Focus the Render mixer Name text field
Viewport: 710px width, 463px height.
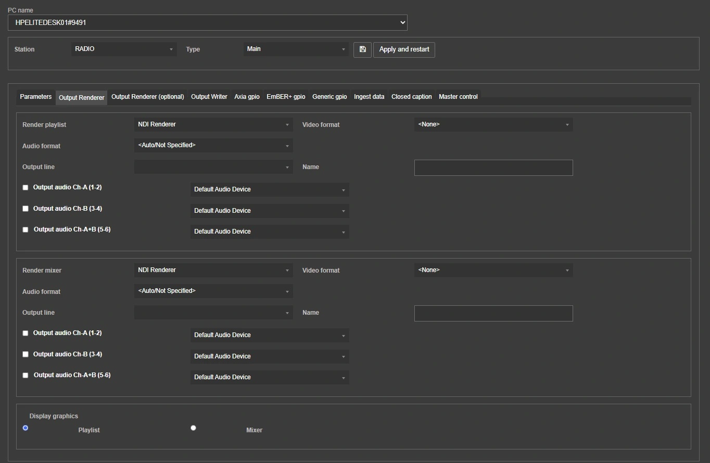click(x=493, y=313)
